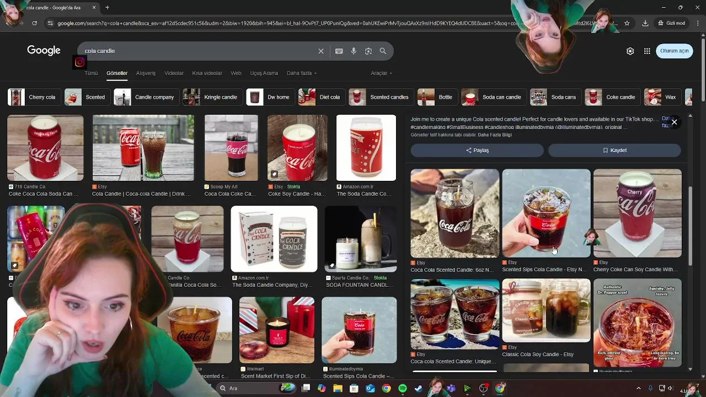Filter by Soda can candle chip
Image resolution: width=706 pixels, height=397 pixels.
pyautogui.click(x=494, y=97)
